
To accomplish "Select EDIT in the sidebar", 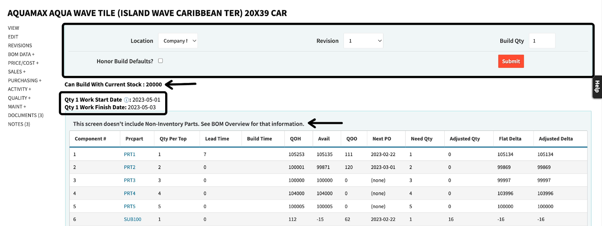I will click(x=13, y=37).
